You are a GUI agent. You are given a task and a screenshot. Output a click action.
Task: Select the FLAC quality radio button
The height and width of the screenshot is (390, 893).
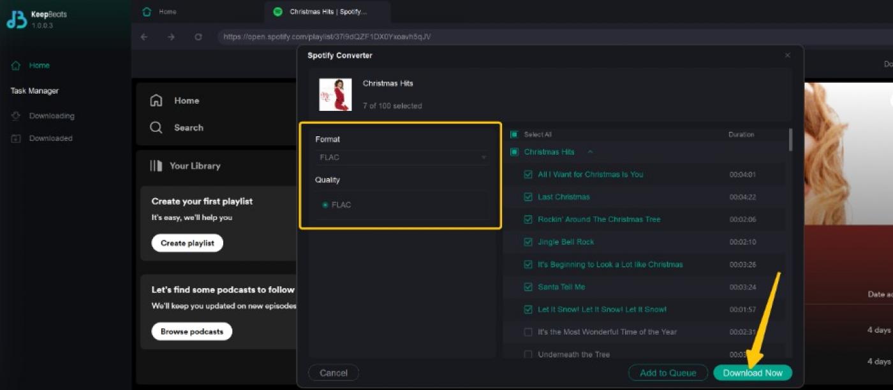pyautogui.click(x=325, y=205)
